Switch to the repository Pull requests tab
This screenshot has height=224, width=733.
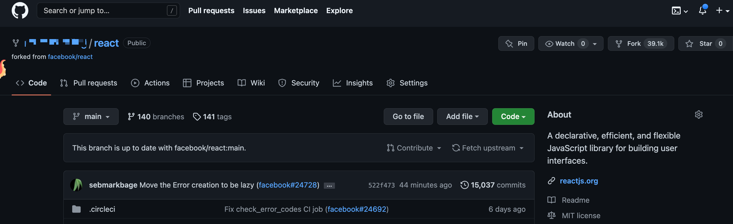click(89, 83)
